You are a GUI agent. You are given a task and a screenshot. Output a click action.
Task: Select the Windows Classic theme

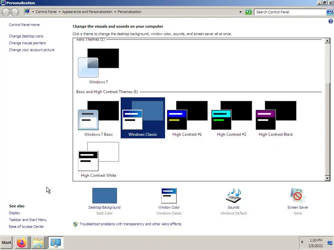(143, 118)
